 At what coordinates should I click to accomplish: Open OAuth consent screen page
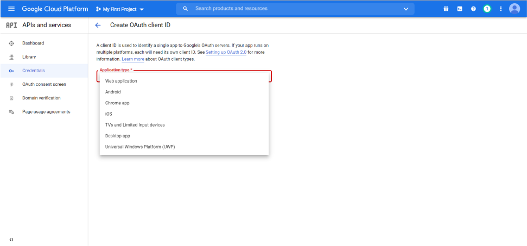(x=44, y=84)
